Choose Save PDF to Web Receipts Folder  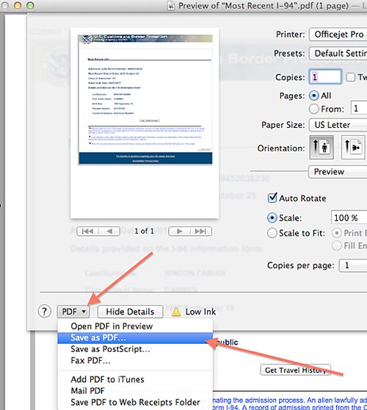(x=135, y=402)
